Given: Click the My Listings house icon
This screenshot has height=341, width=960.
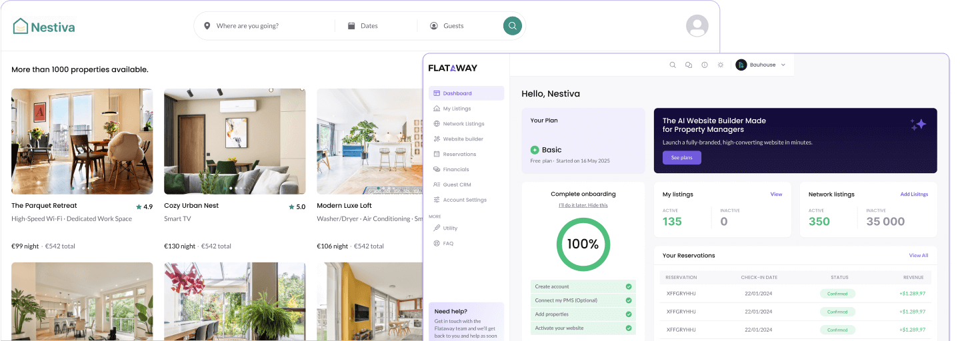Looking at the screenshot, I should [x=437, y=109].
